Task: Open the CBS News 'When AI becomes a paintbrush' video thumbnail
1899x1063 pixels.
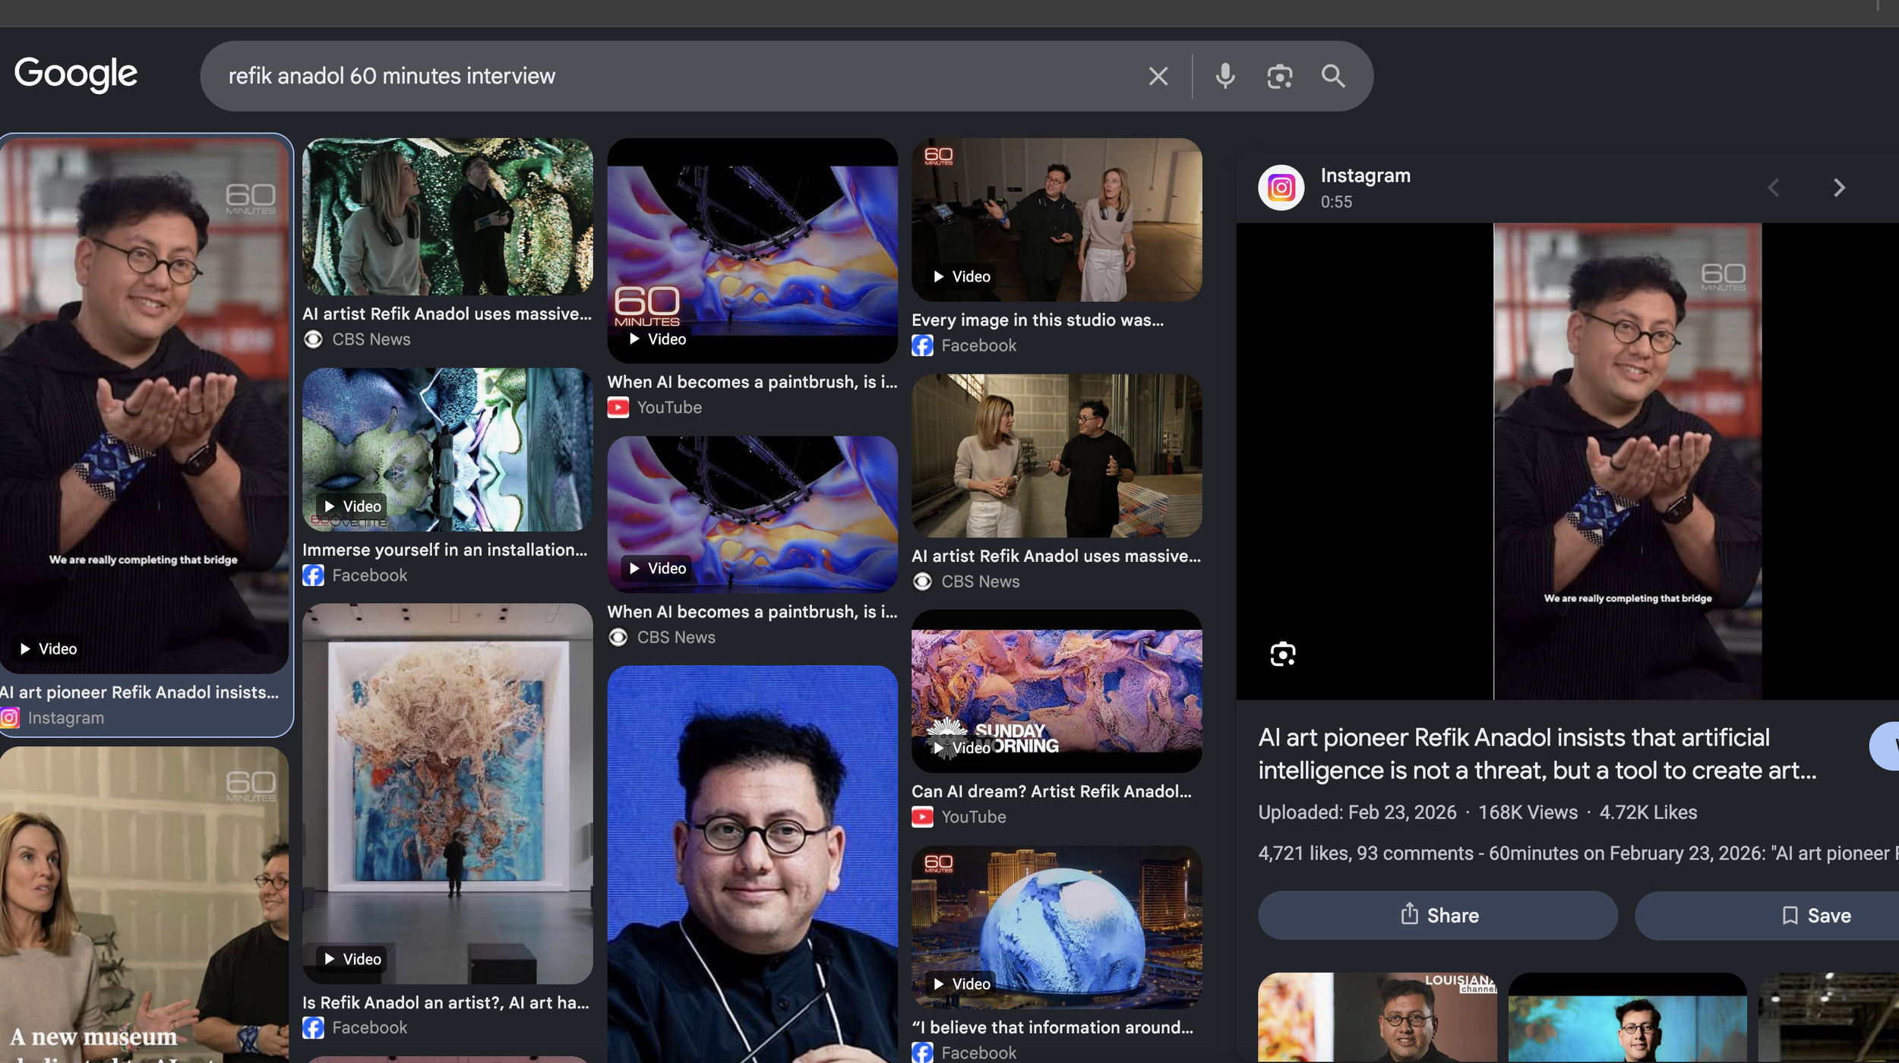Action: coord(752,514)
